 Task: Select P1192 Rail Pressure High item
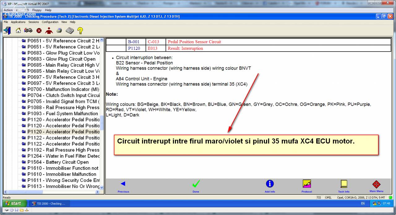61,150
